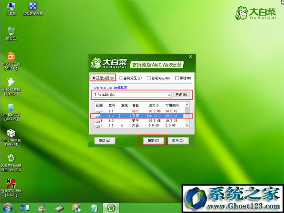This screenshot has width=284, height=213.
Task: Click the Windows installer taskbar icon
Action: pyautogui.click(x=94, y=208)
